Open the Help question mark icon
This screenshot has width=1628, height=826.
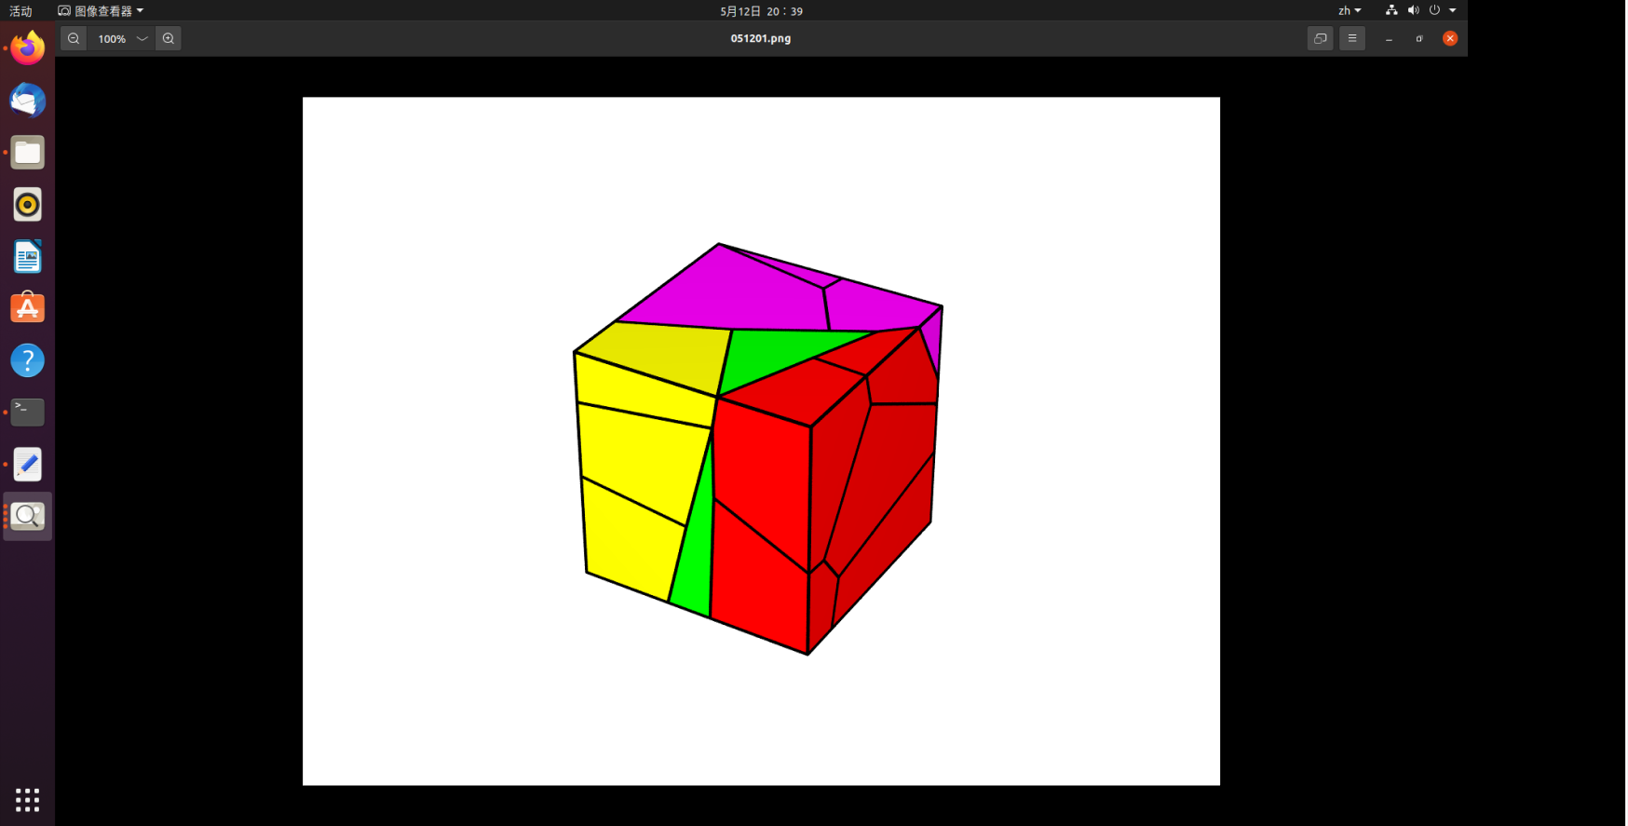coord(28,360)
